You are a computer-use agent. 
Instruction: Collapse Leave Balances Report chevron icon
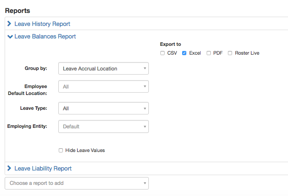click(10, 37)
